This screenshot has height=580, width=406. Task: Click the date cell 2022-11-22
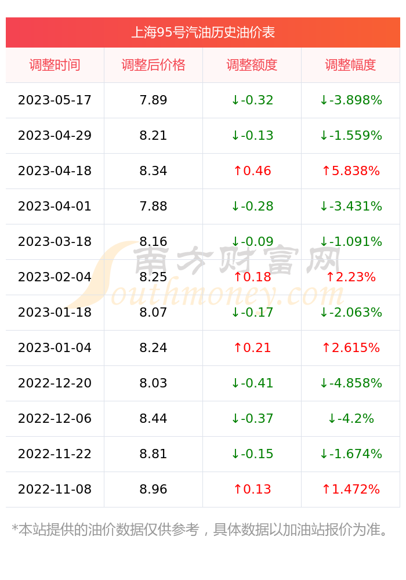(55, 454)
